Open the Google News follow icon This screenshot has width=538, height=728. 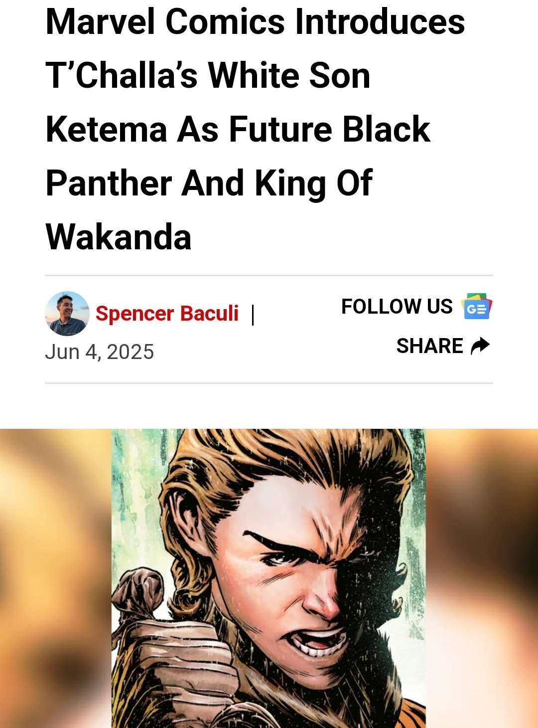(477, 306)
